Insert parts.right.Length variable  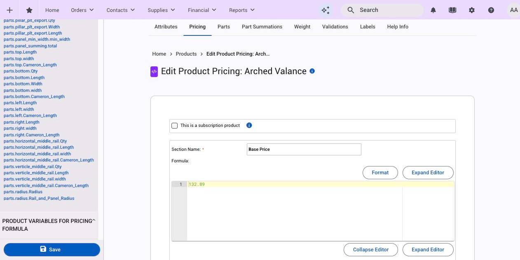(22, 122)
